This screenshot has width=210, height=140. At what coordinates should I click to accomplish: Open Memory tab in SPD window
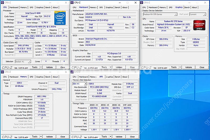pyautogui.click(x=93, y=77)
